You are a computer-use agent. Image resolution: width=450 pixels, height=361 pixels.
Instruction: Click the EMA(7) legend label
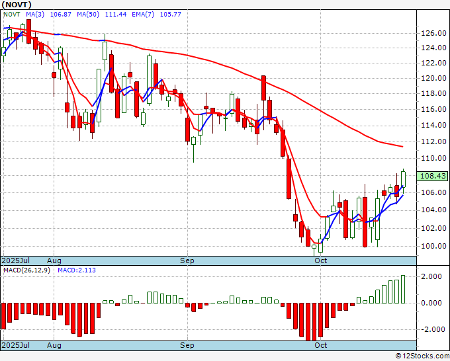(143, 14)
